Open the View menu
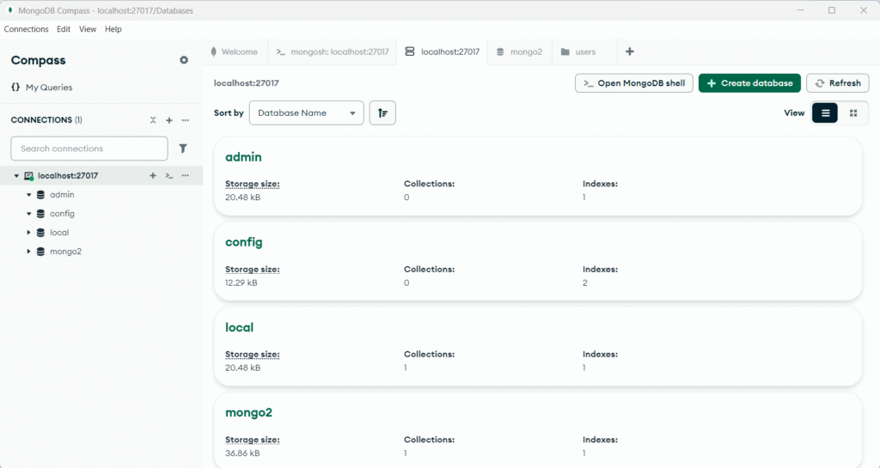This screenshot has width=880, height=468. [x=88, y=29]
